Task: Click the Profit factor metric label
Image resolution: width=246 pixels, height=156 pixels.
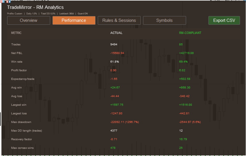Action: click(19, 70)
